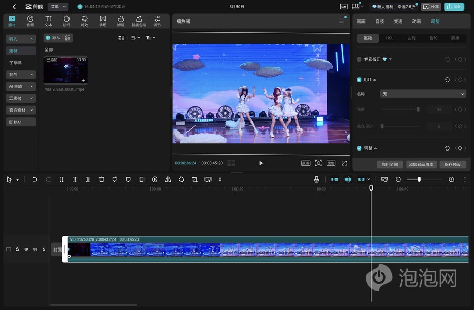Screen dimensions: 474x310
Task: Open the LUT 名称 dropdown
Action: tap(423, 94)
